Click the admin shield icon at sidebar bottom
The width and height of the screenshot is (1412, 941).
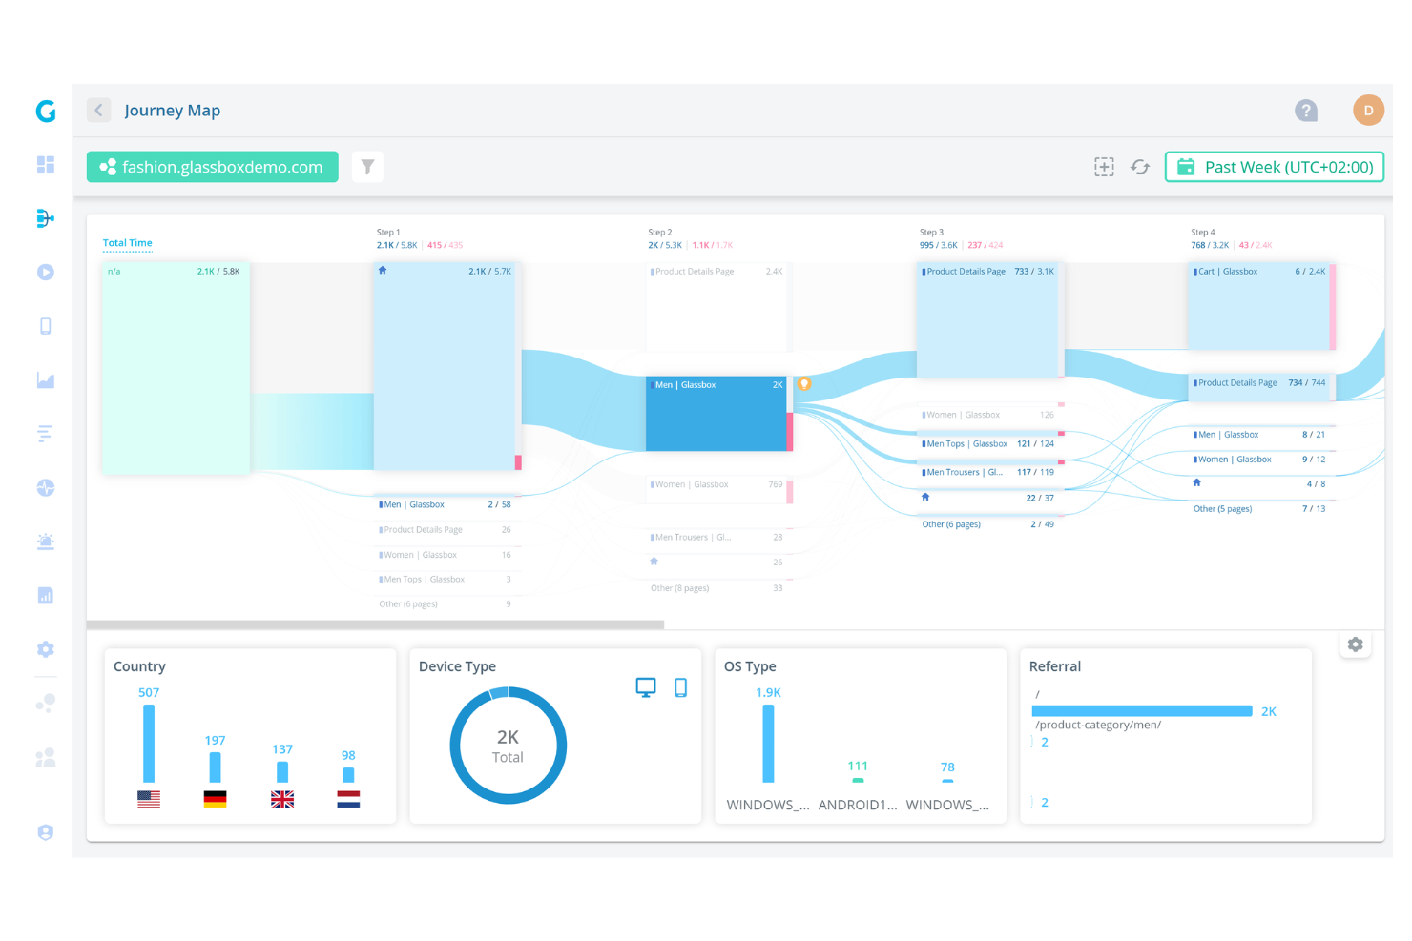(45, 832)
